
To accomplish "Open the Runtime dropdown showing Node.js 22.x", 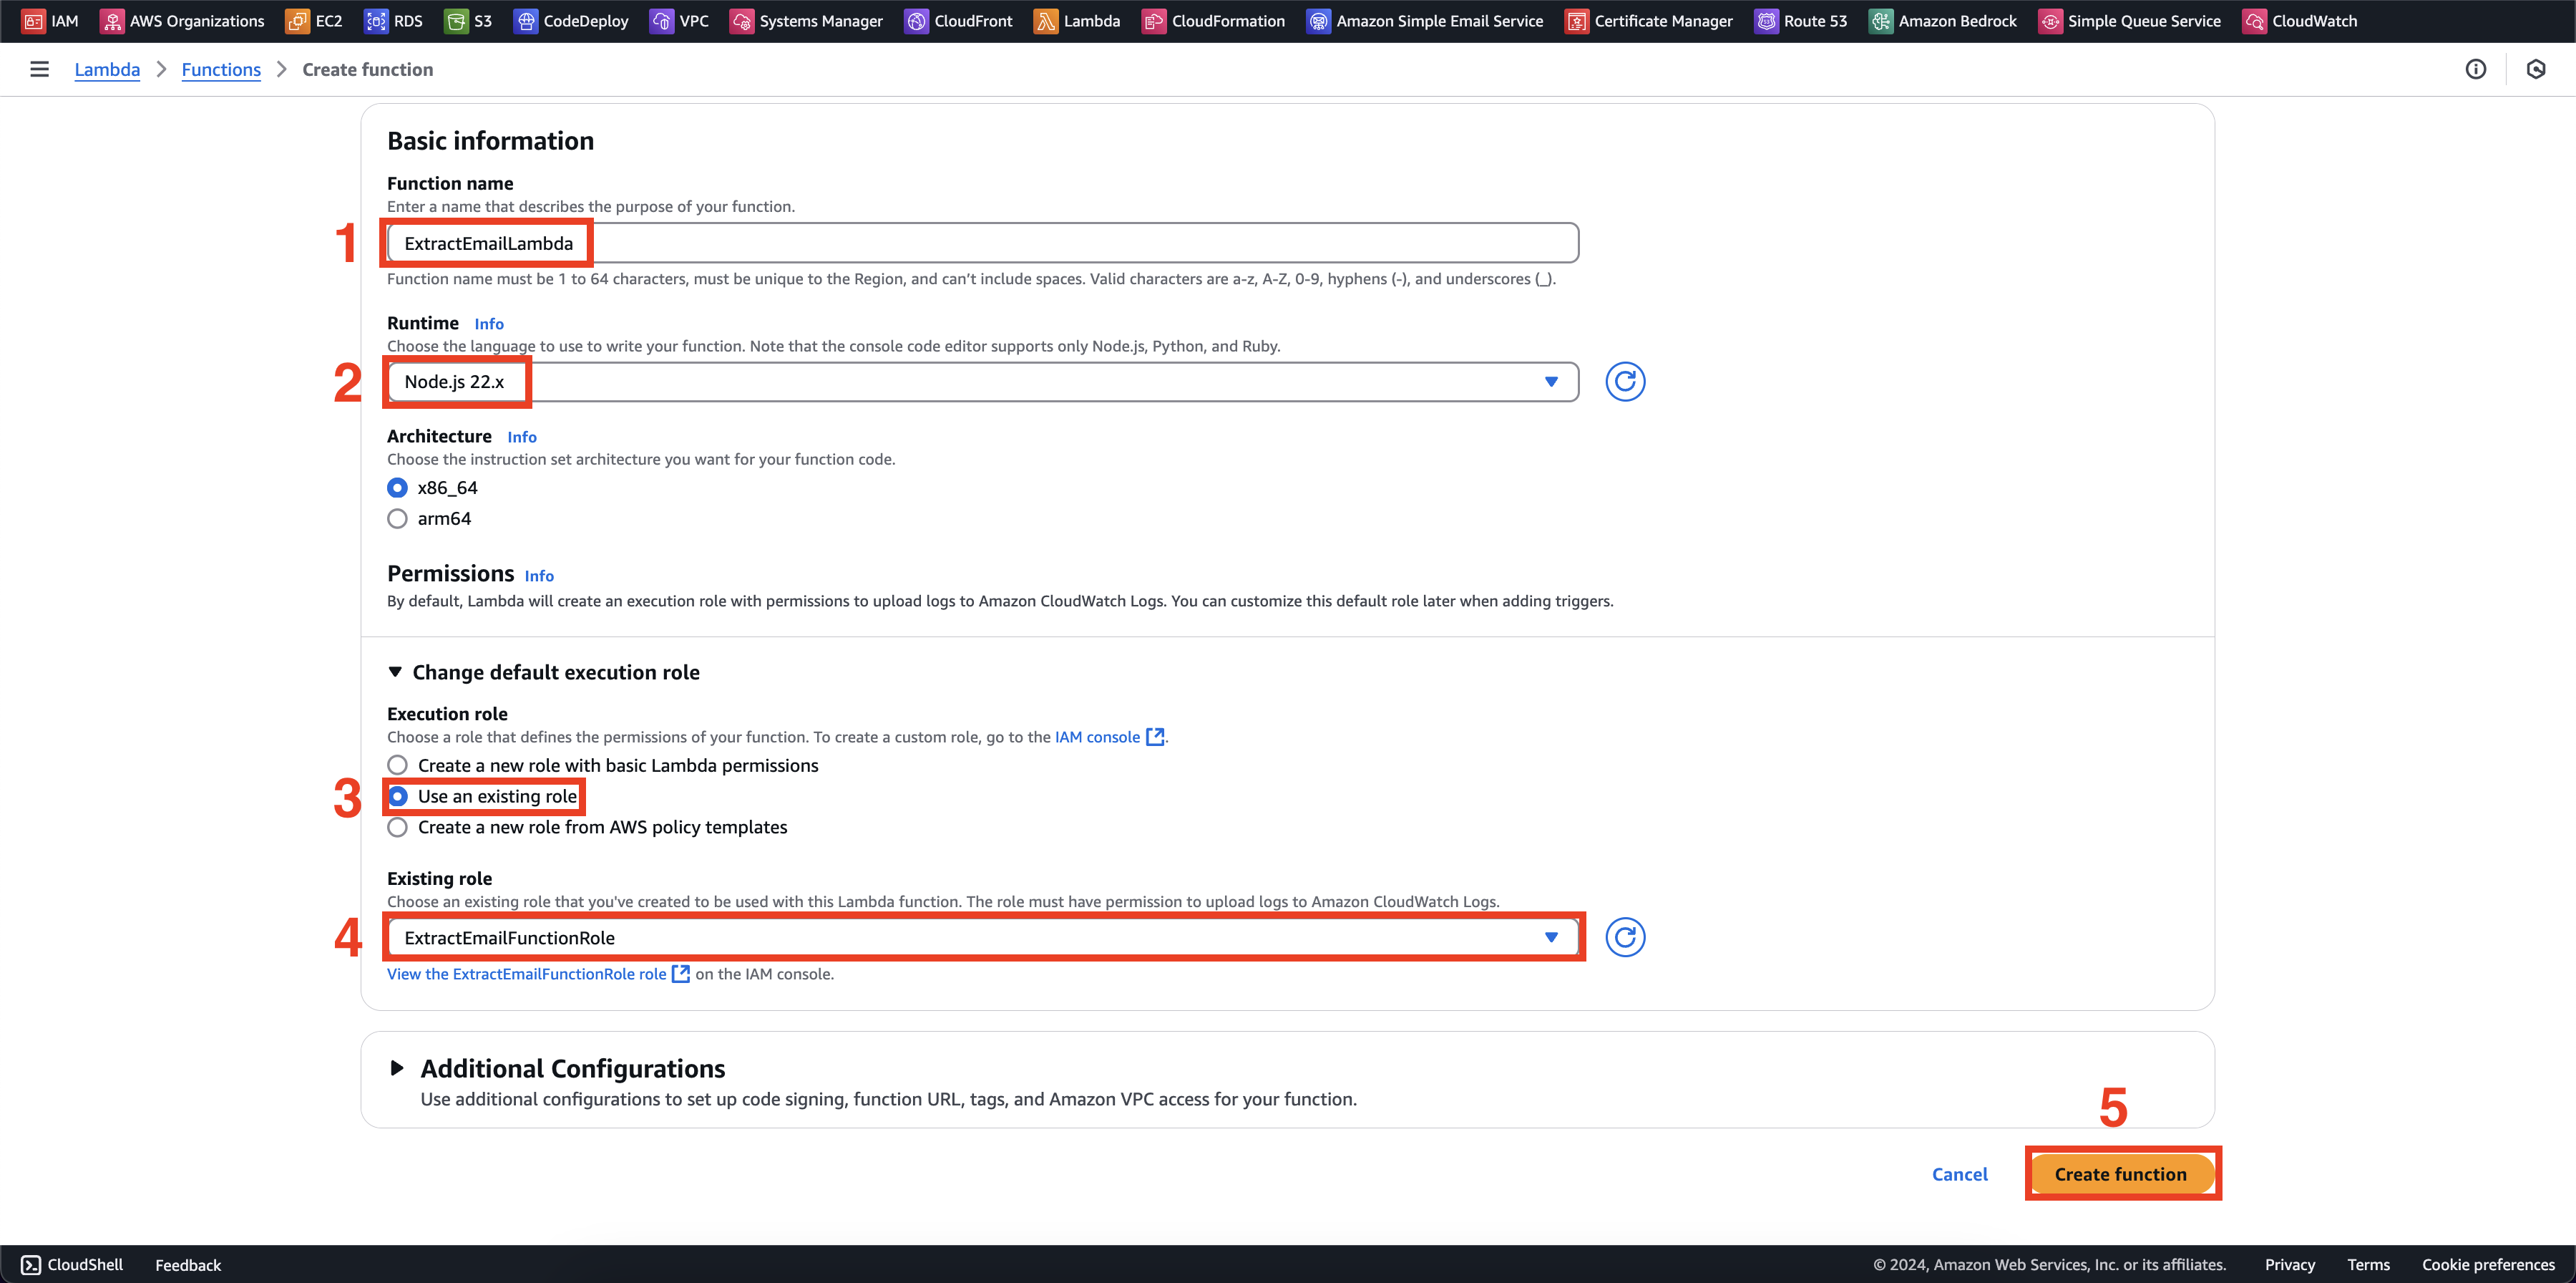I will (x=983, y=382).
